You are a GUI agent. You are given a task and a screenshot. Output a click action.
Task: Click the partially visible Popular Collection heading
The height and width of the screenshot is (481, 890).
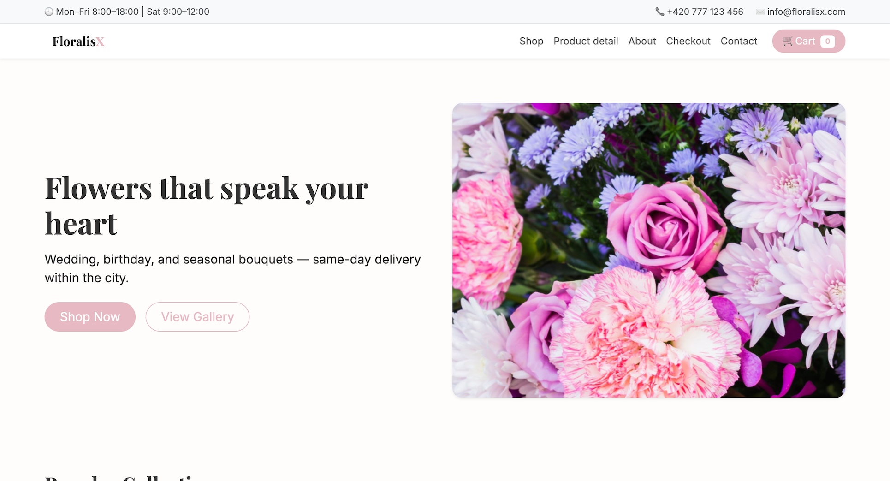coord(125,477)
